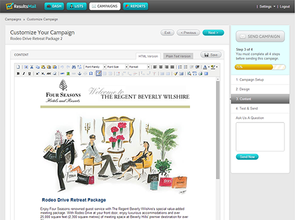The image size is (295, 220).
Task: Click the editor vertical scrollbar
Action: [x=218, y=130]
